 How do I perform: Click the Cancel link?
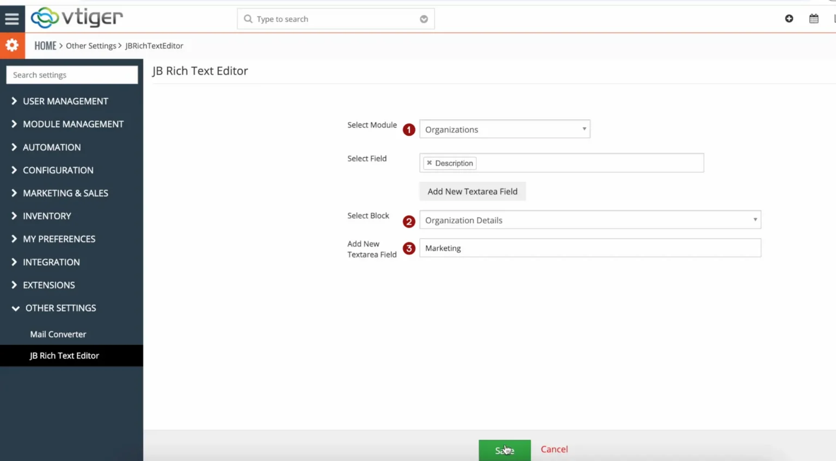[554, 449]
